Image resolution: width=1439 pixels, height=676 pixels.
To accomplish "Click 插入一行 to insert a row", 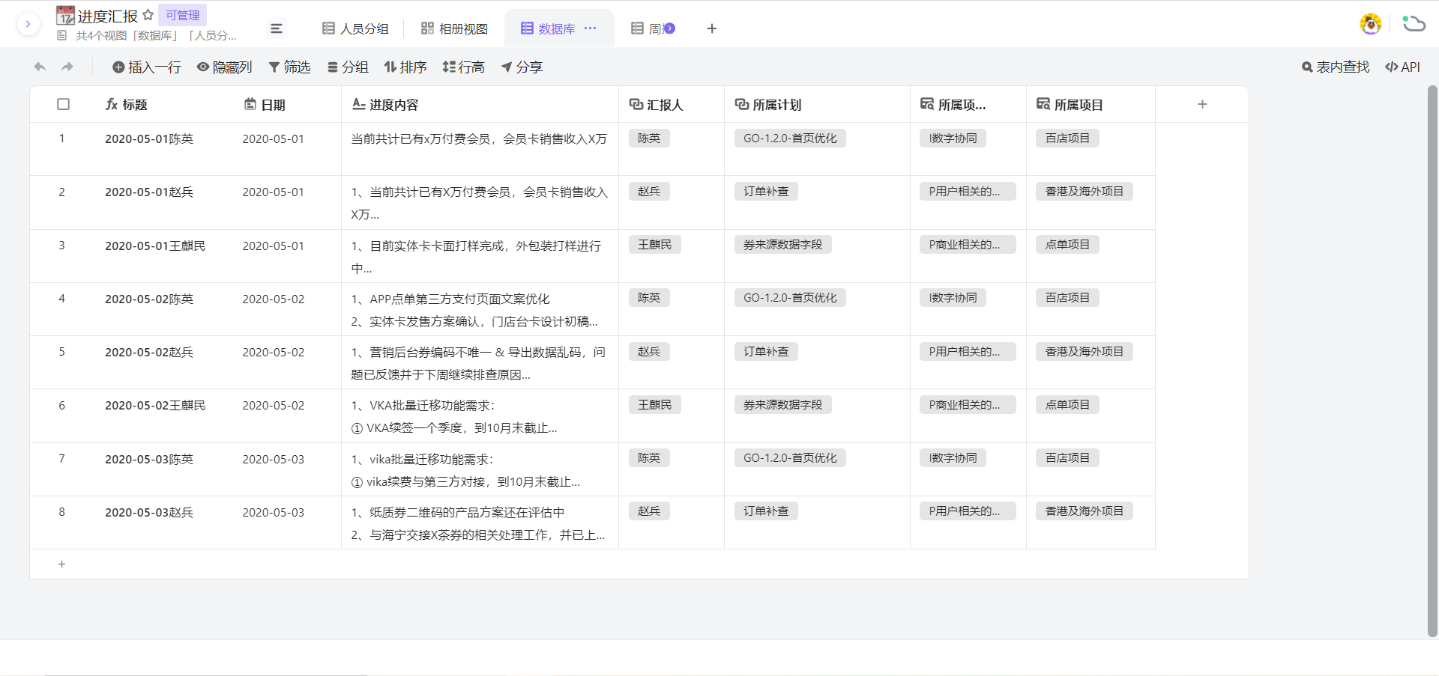I will (x=147, y=67).
